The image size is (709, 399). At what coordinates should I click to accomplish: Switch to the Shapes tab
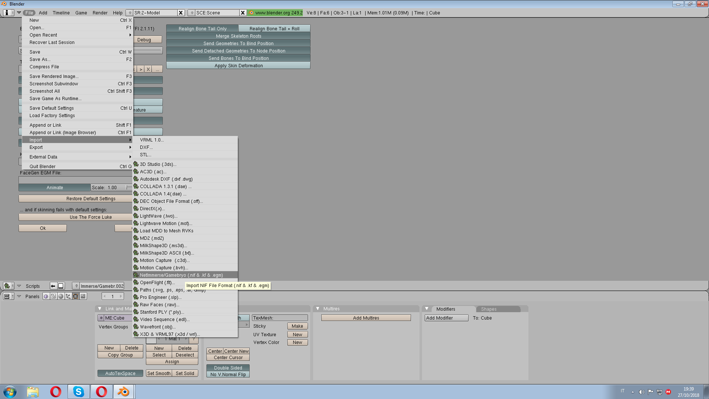pos(498,309)
